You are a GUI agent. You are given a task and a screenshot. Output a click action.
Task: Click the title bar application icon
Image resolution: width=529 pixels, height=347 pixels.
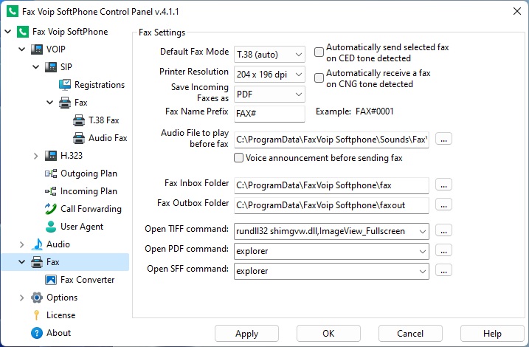[13, 12]
